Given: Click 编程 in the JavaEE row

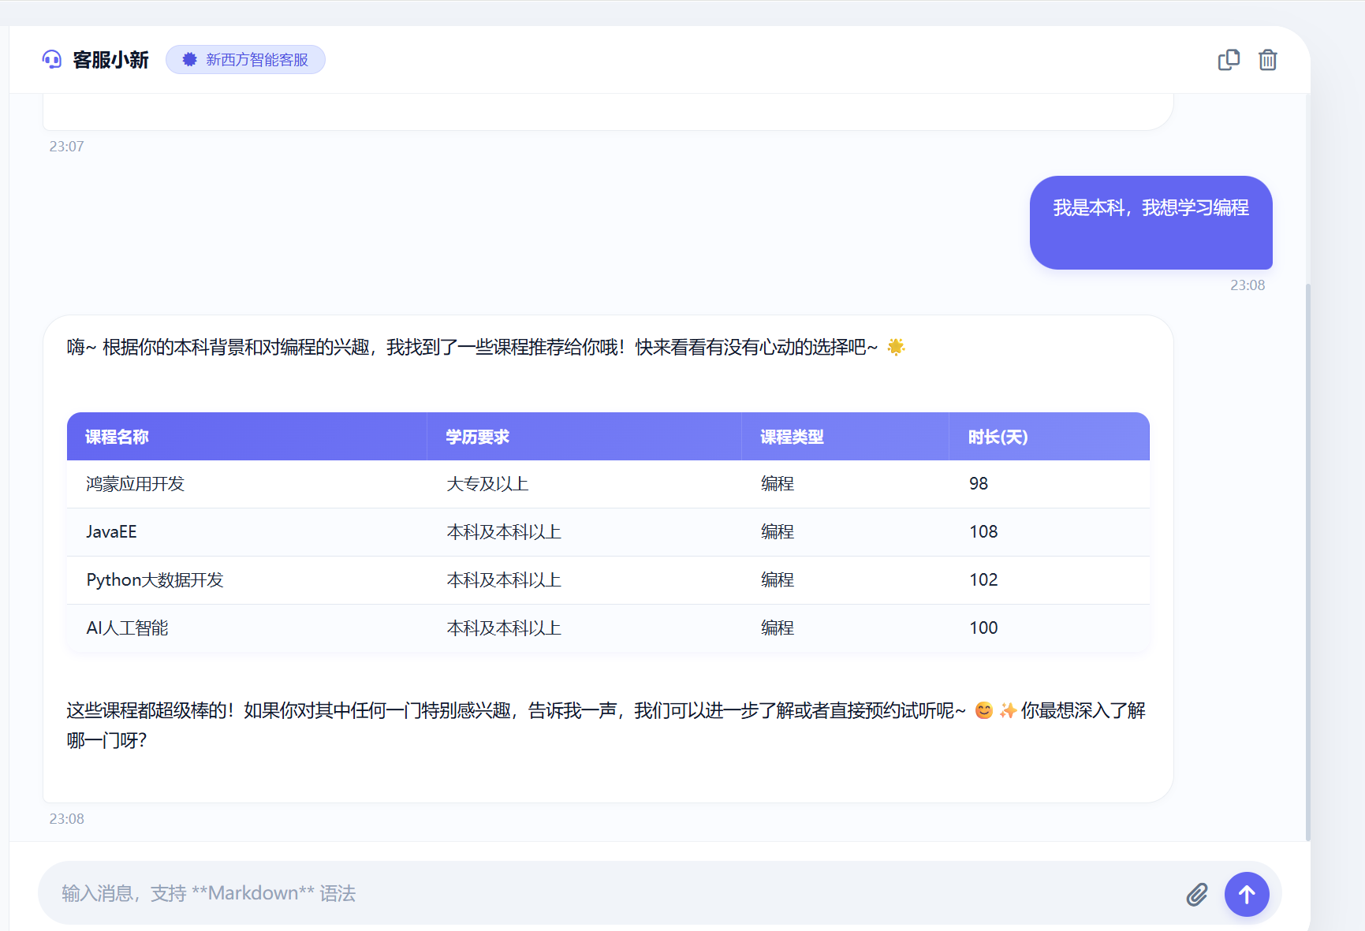Looking at the screenshot, I should (778, 532).
